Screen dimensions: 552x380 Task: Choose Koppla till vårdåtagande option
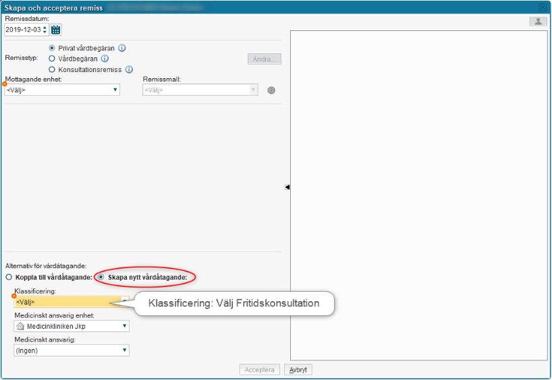[9, 277]
